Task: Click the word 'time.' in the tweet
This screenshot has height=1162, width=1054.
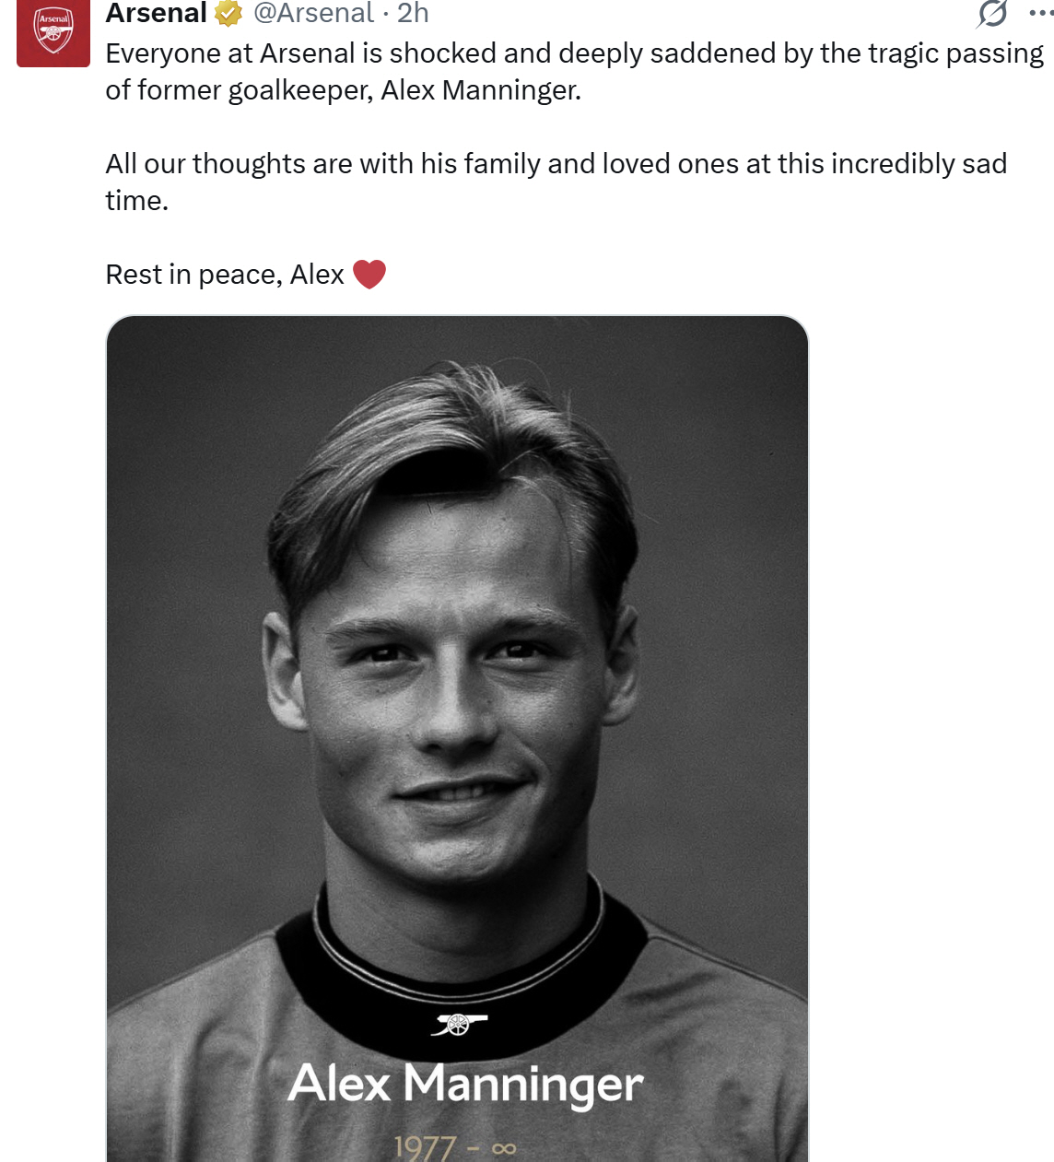Action: 136,201
